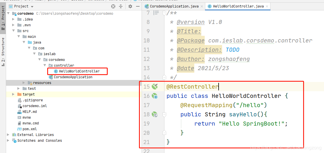This screenshot has width=324, height=153.
Task: Collapse the controller package
Action: pos(45,66)
